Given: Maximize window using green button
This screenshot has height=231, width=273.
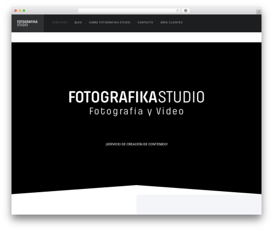Looking at the screenshot, I should click(x=24, y=10).
